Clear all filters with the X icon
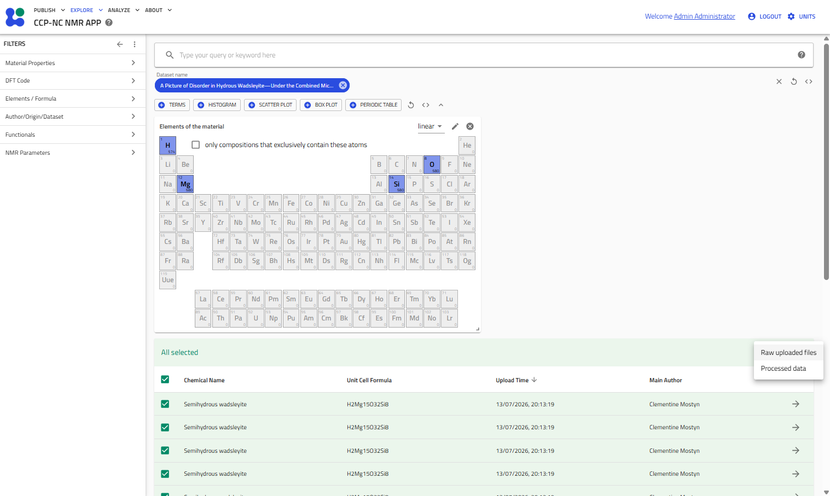The image size is (830, 496). (779, 81)
